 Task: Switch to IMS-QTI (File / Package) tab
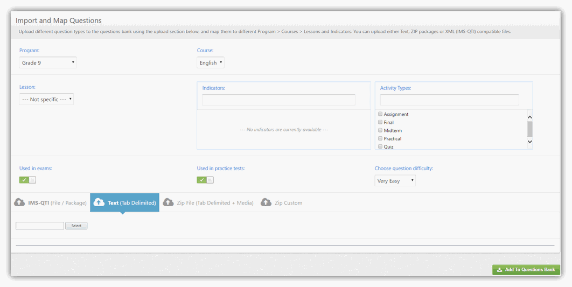click(x=57, y=203)
